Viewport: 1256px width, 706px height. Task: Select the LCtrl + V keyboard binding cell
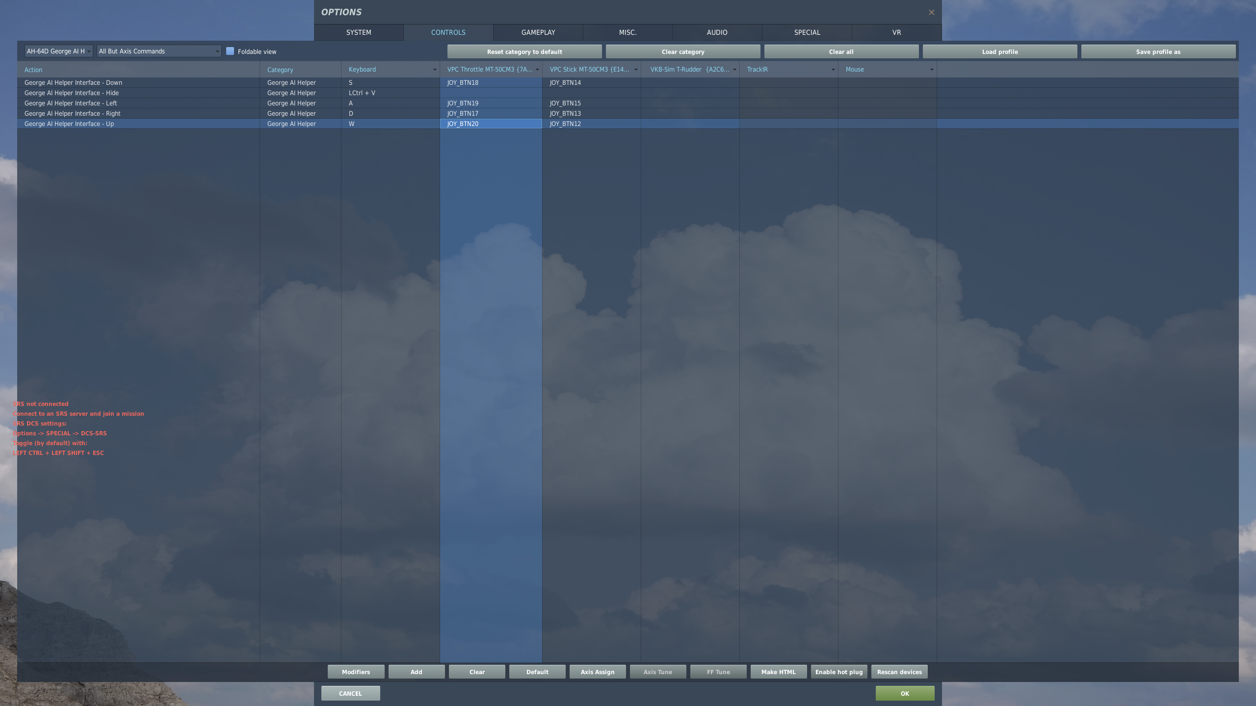391,93
